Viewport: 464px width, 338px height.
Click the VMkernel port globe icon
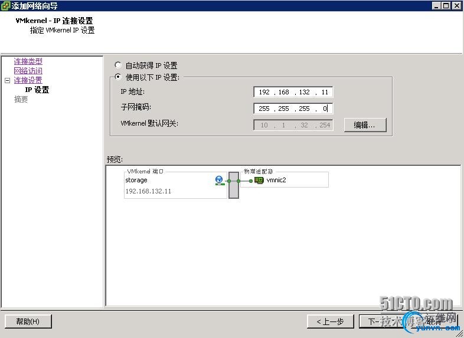219,181
